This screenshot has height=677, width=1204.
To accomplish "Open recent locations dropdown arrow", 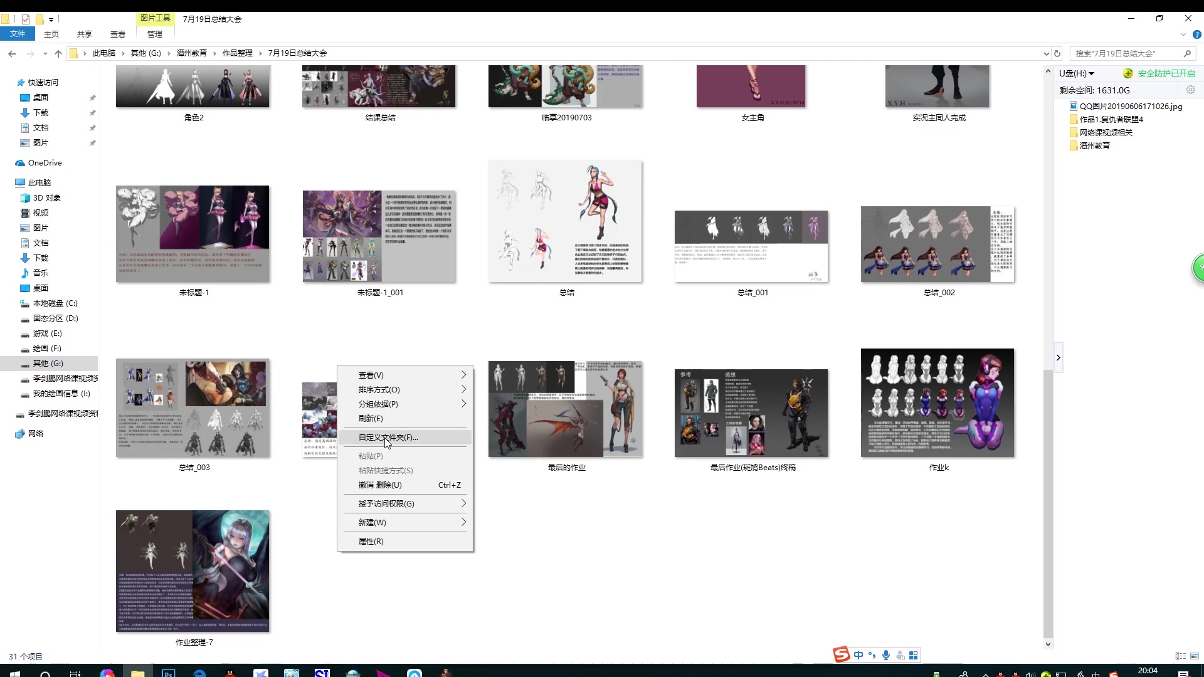I will (45, 54).
